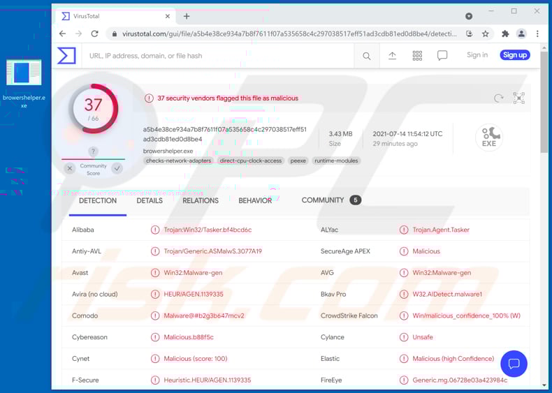Image resolution: width=552 pixels, height=393 pixels.
Task: Open the apps grid icon
Action: [417, 56]
